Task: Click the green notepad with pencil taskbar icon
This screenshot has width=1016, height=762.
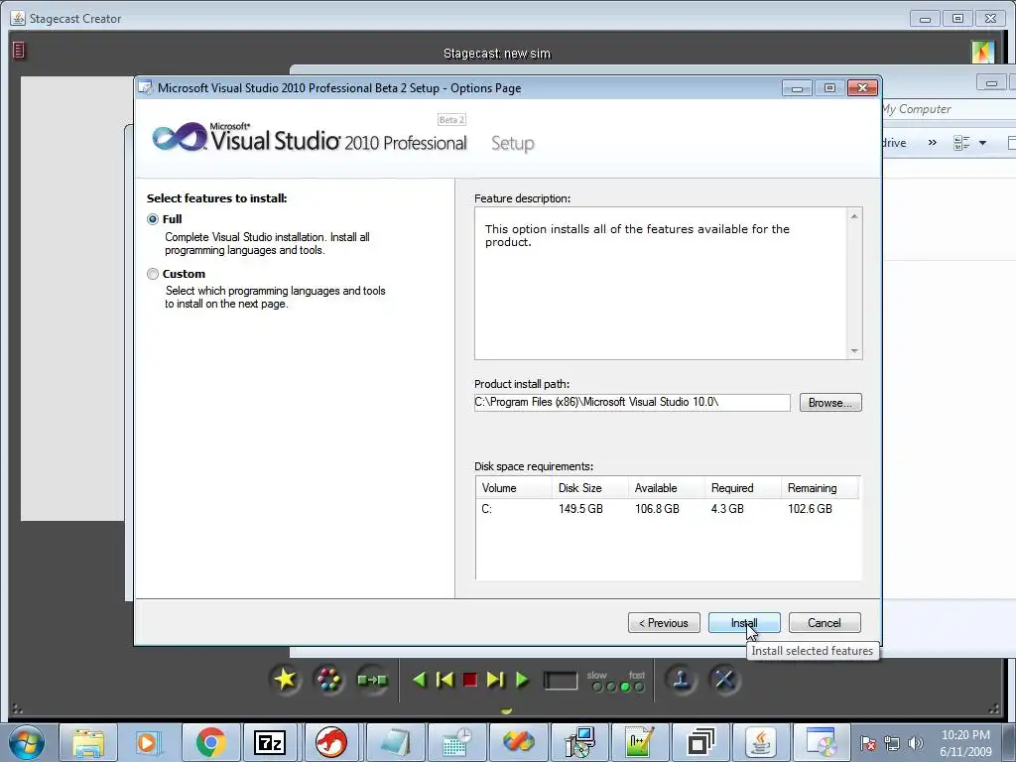Action: click(x=639, y=742)
